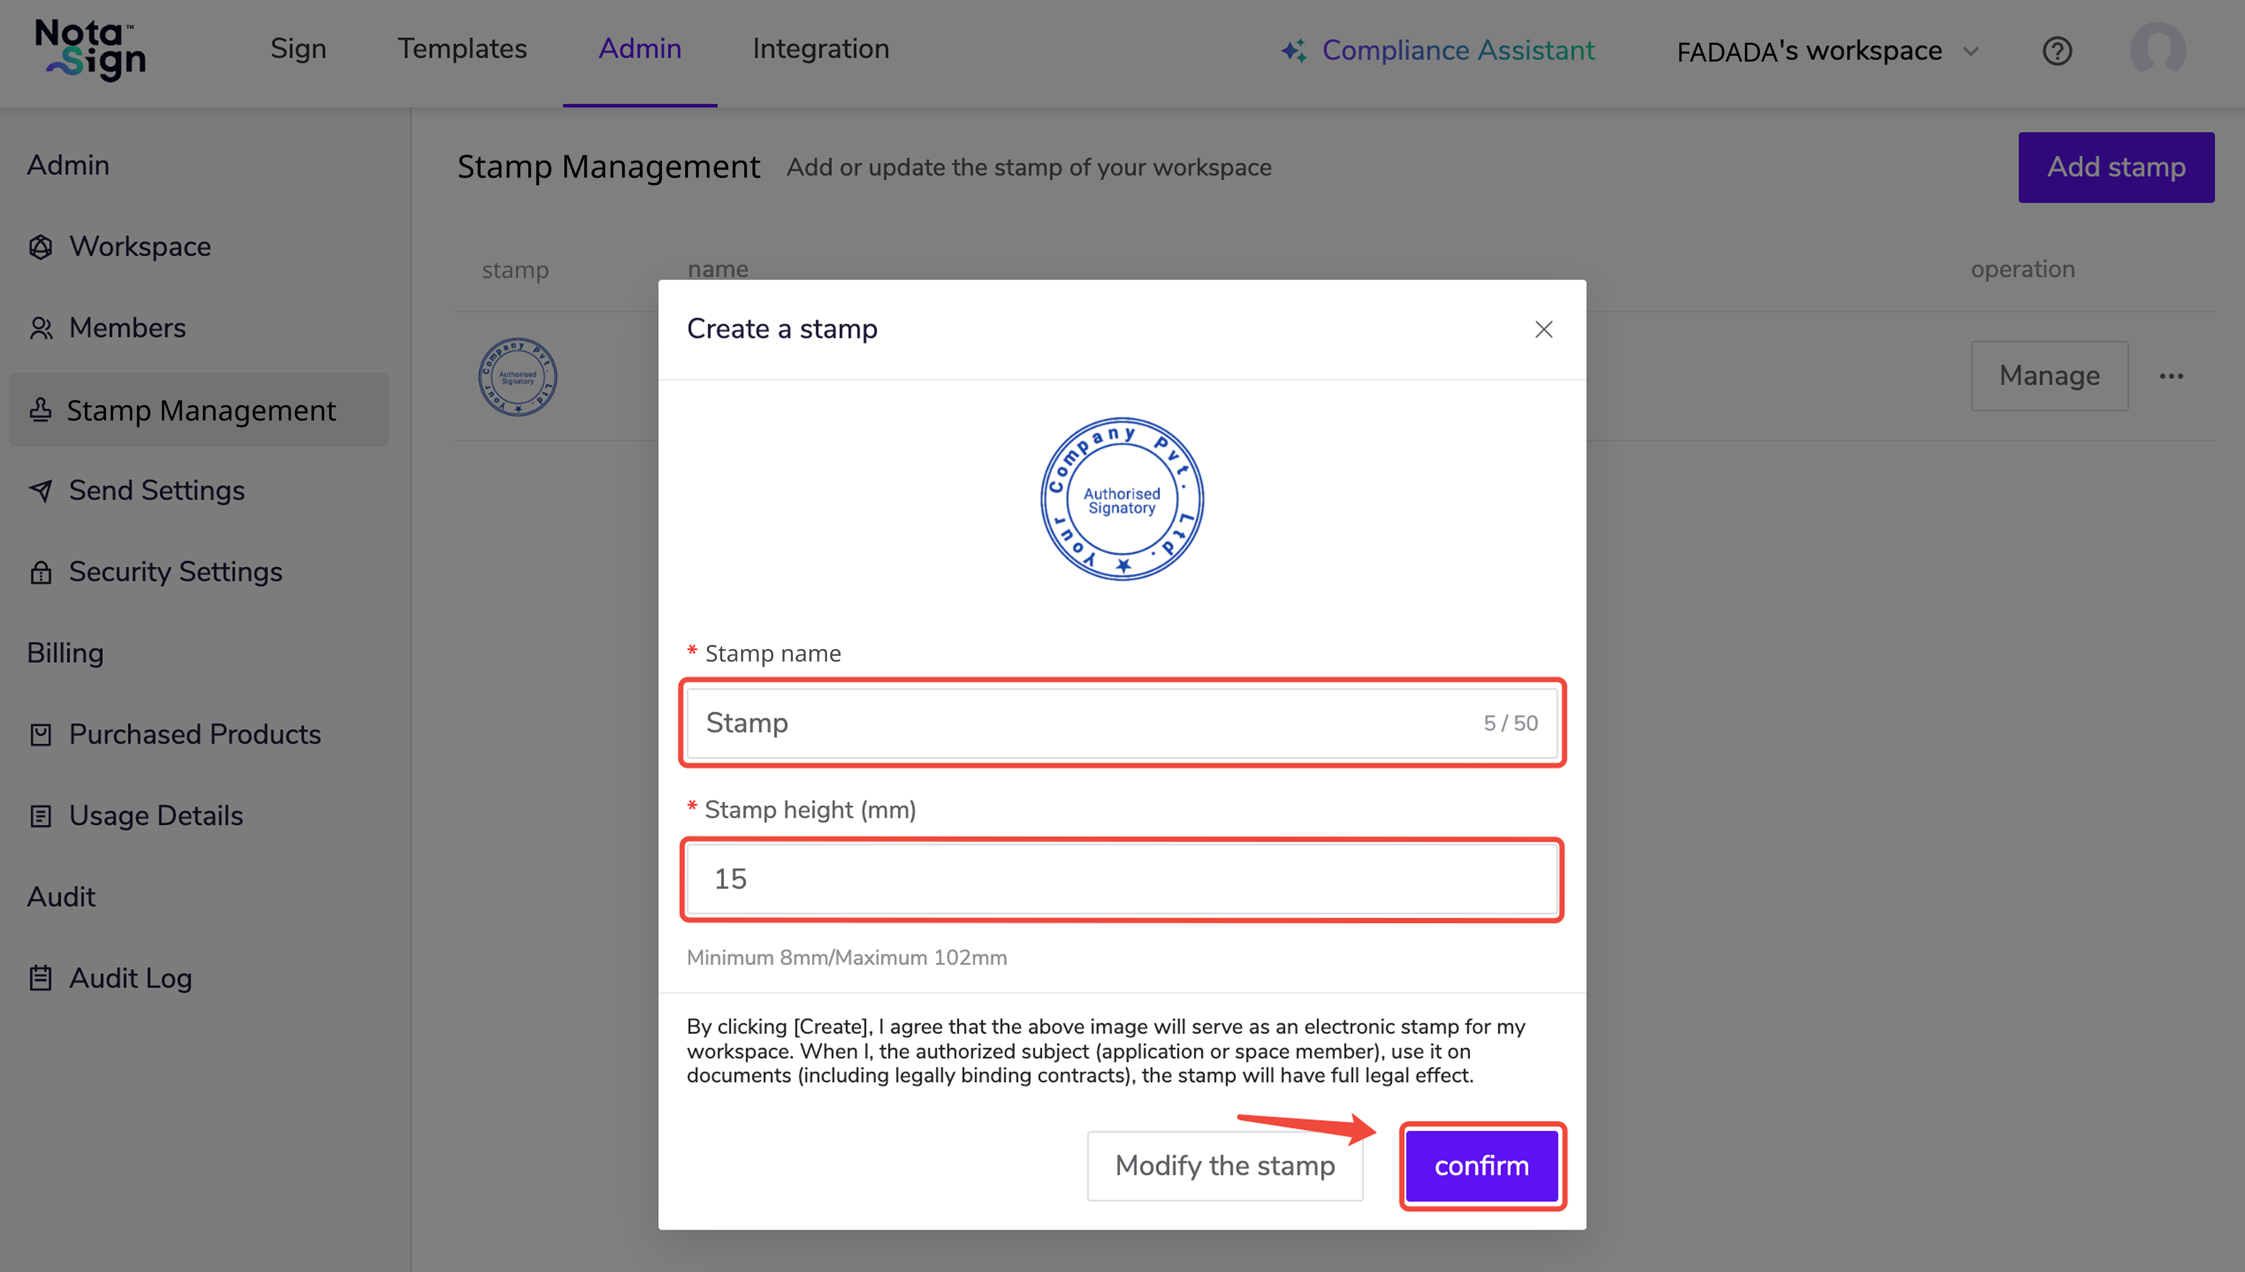2245x1272 pixels.
Task: Click the Stamp height input field
Action: [1122, 879]
